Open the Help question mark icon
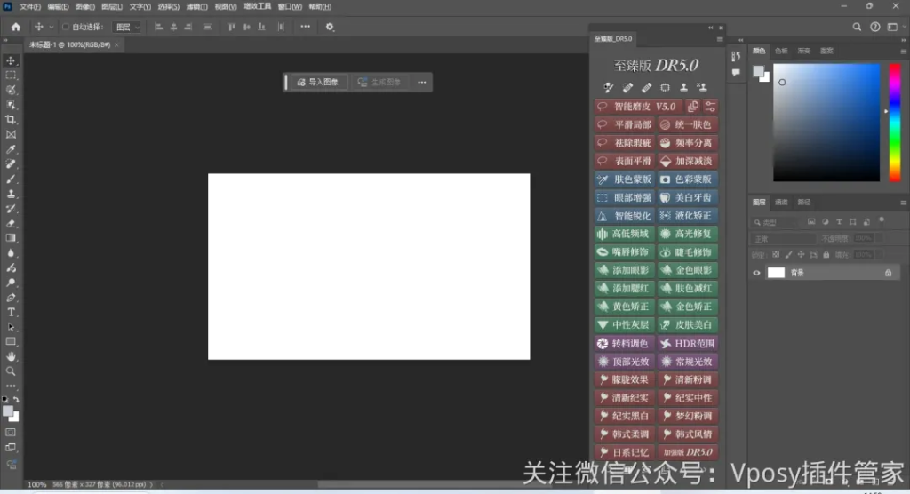The image size is (910, 494). (874, 27)
